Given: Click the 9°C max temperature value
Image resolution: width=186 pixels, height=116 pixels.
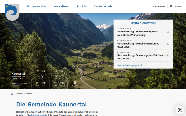Looking at the screenshot, I should pos(44,83).
